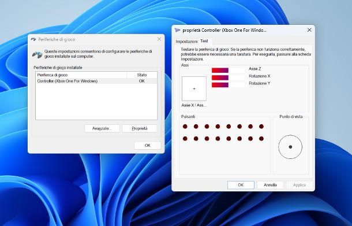Open Proprietà for the selected controller
Screen dimensions: 352x226
tap(140, 128)
